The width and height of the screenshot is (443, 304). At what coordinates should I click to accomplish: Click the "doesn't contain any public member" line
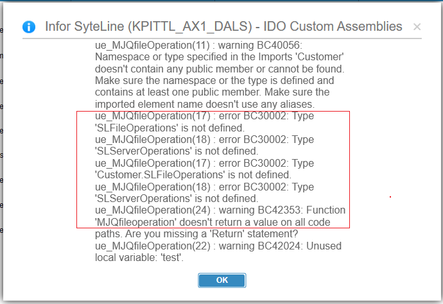[220, 69]
